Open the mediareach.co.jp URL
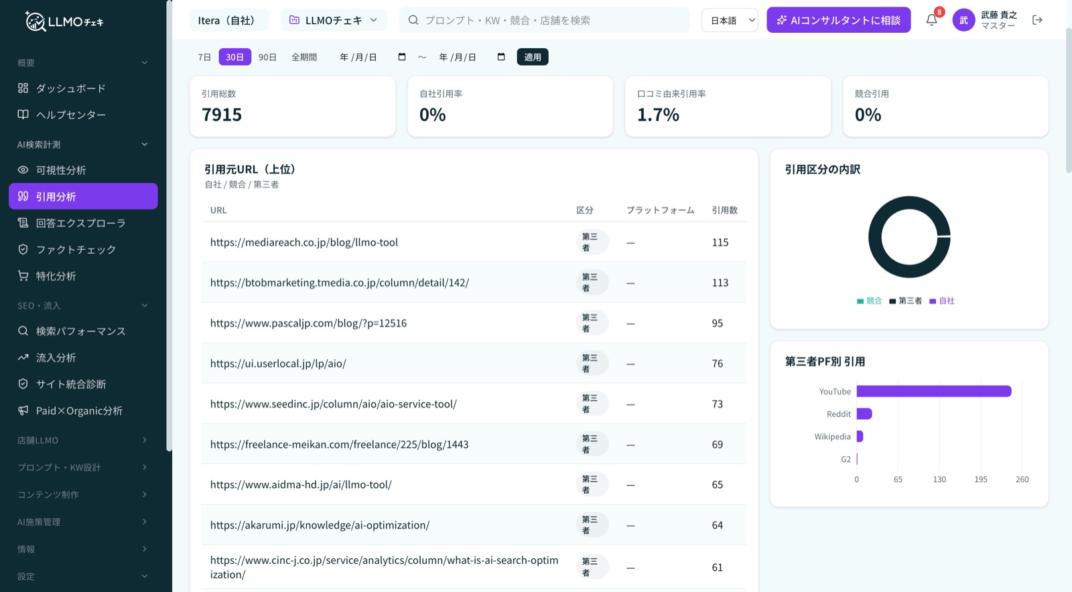The width and height of the screenshot is (1072, 592). coord(304,242)
